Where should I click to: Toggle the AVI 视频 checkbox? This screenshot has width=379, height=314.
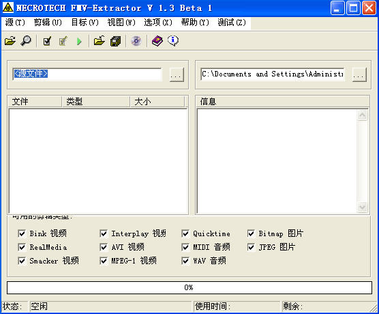104,247
